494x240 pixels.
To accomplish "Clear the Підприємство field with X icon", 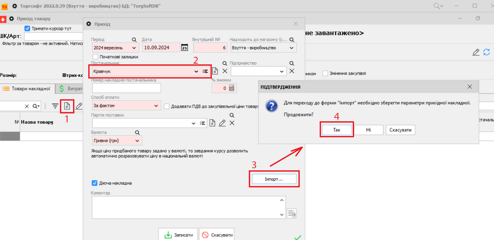I will pos(291,71).
